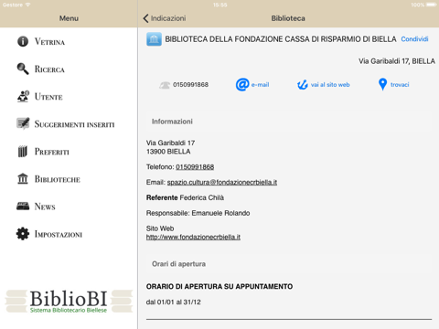Viewport: 439px width, 329px height.
Task: Tap the clock in status bar
Action: pos(219,5)
